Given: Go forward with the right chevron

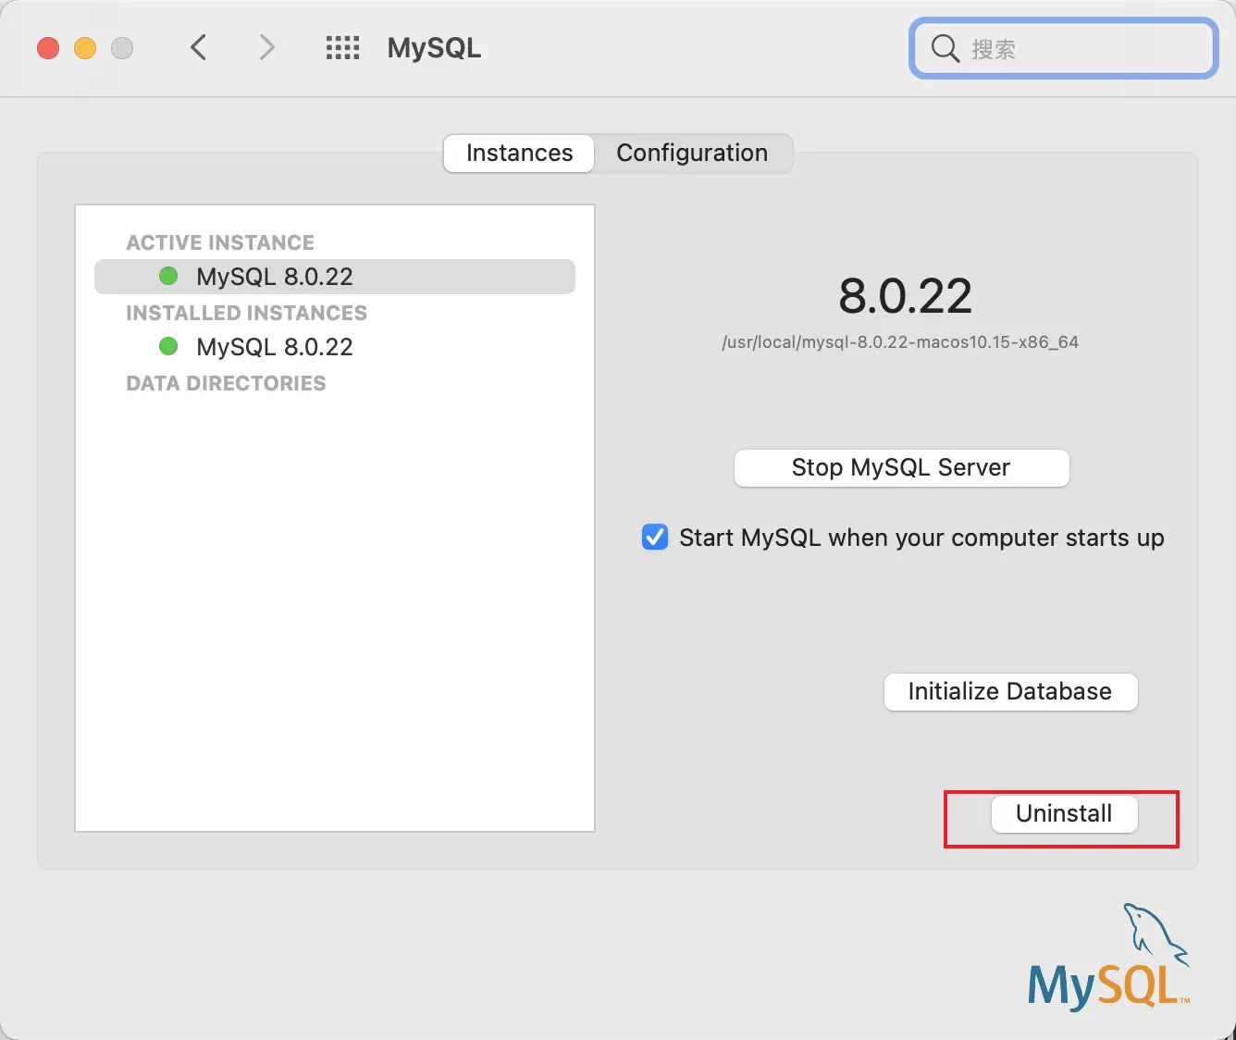Looking at the screenshot, I should (266, 47).
